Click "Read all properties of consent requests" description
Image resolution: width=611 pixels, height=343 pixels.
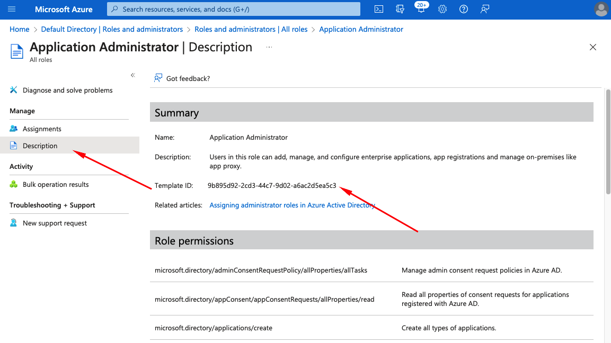(x=485, y=299)
